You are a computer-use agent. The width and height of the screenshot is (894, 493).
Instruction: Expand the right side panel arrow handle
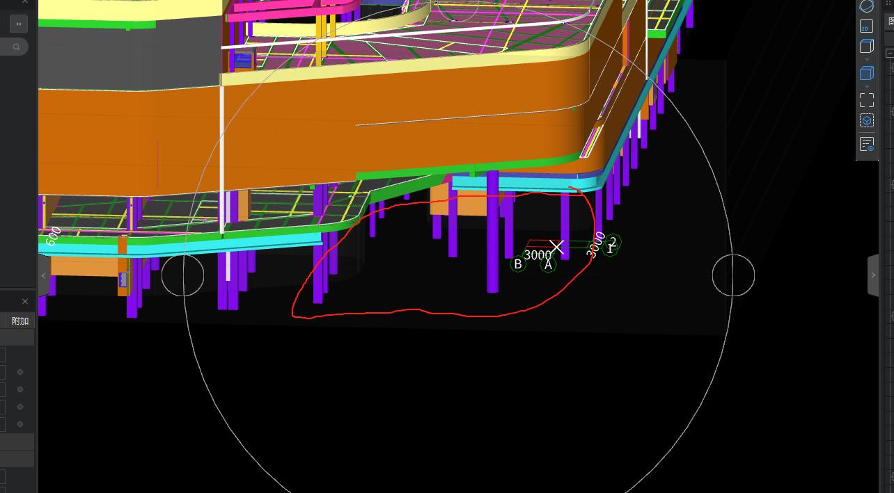[873, 275]
